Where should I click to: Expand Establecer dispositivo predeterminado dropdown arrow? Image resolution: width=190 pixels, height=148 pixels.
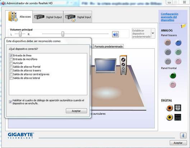point(153,33)
